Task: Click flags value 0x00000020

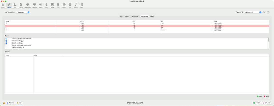Action: (x=218, y=30)
